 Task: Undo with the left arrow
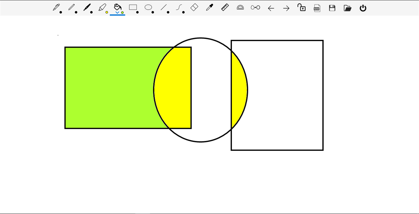click(x=271, y=8)
